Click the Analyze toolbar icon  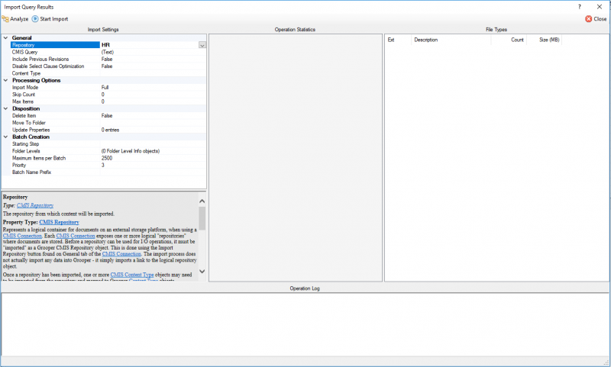tap(5, 18)
